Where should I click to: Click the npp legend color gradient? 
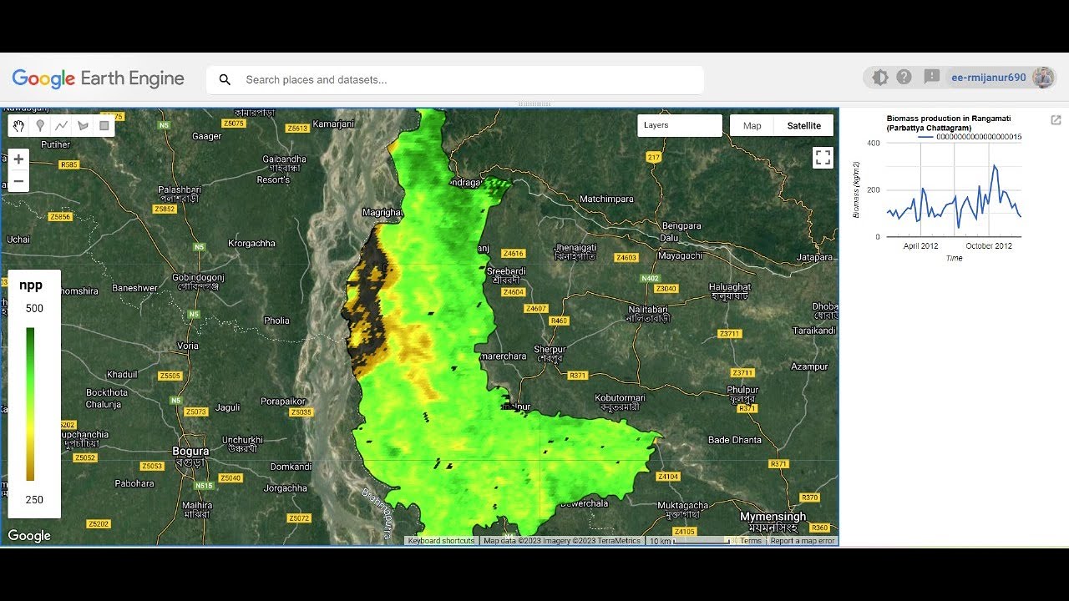click(30, 404)
